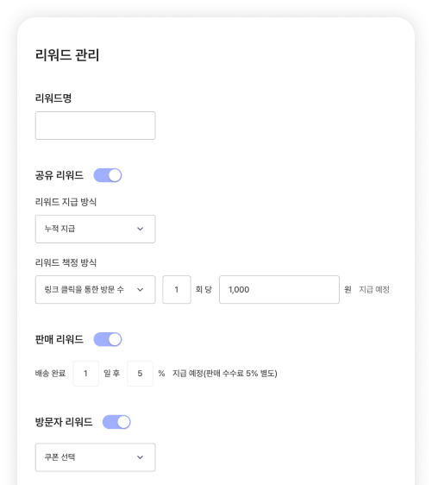This screenshot has width=432, height=485.
Task: Select the count field before 회 당
Action: click(x=177, y=289)
